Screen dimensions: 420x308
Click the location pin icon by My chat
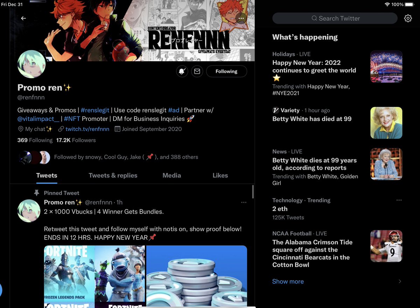(21, 129)
